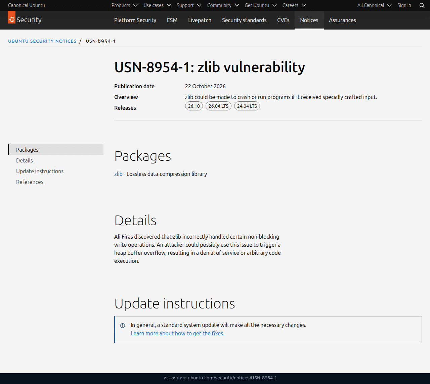
Task: Jump to References in side navigation
Action: click(x=56, y=182)
